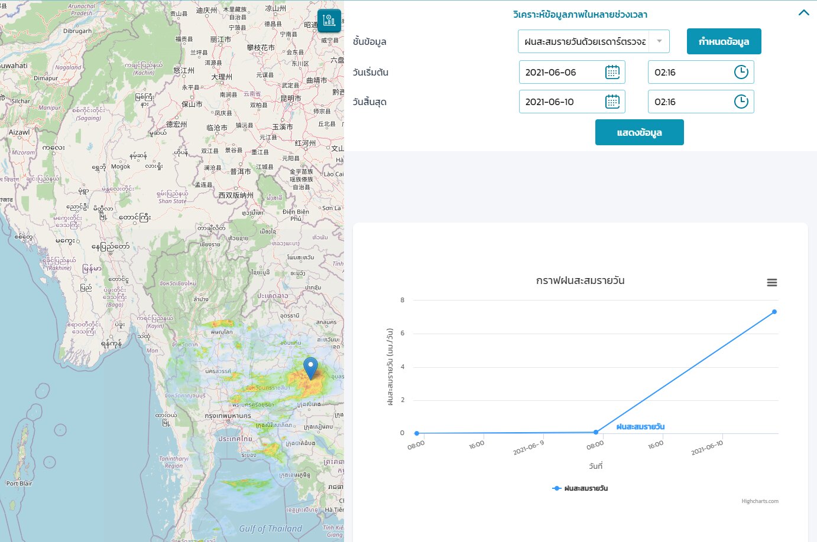Click the วันสิ้นสุด label

pyautogui.click(x=369, y=102)
